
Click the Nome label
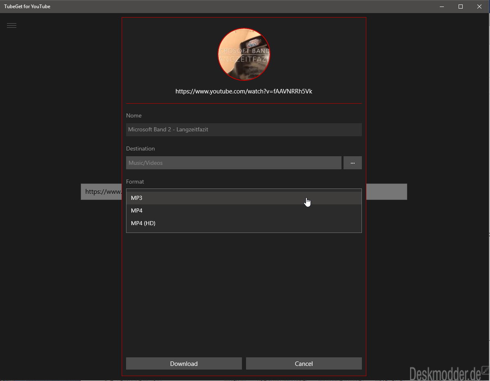(x=134, y=115)
